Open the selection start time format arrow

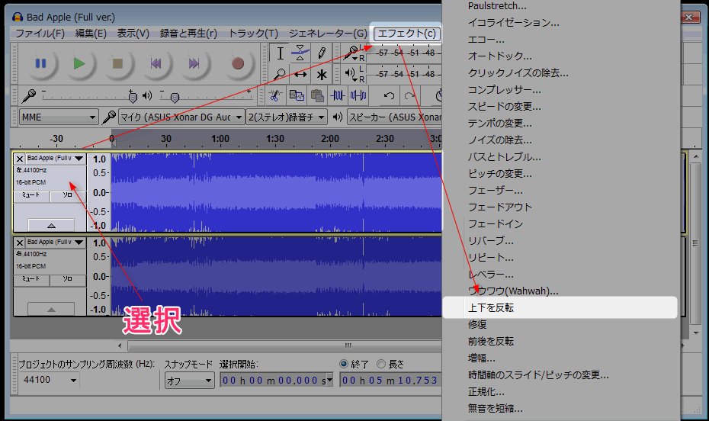coord(329,381)
